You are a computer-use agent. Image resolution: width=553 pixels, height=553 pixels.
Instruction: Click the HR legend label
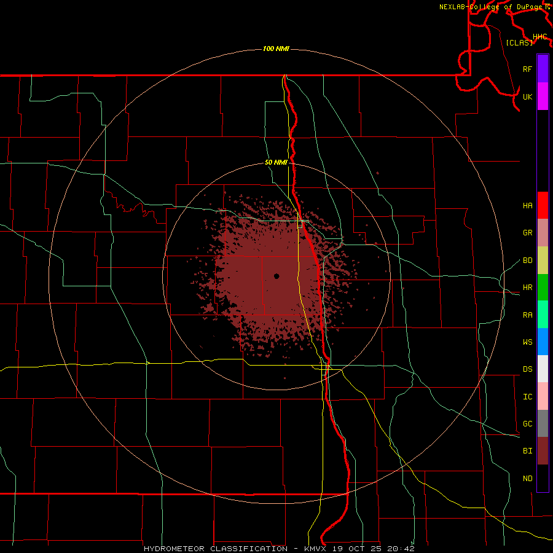[527, 288]
